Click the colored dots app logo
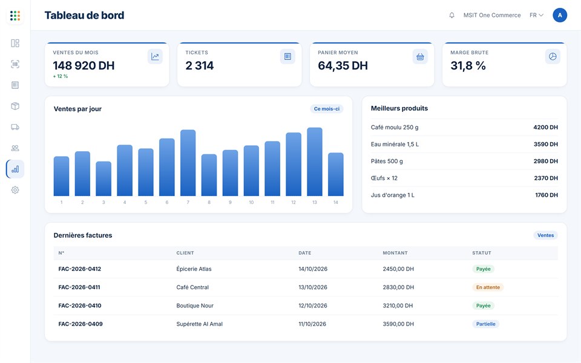The width and height of the screenshot is (581, 363). coord(15,16)
